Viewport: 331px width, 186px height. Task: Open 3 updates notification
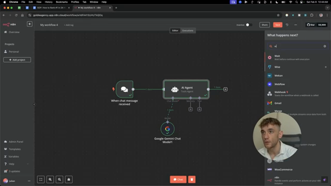pyautogui.click(x=14, y=171)
